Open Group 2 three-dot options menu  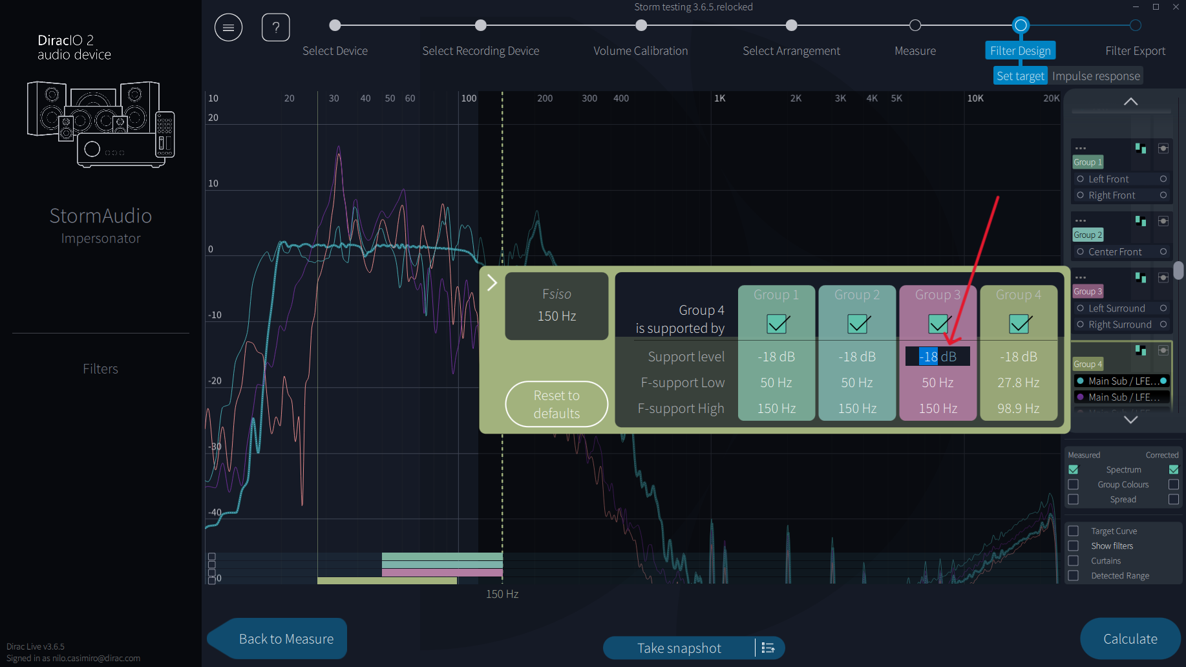(1081, 221)
